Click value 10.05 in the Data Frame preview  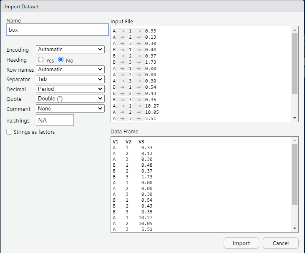(x=146, y=223)
